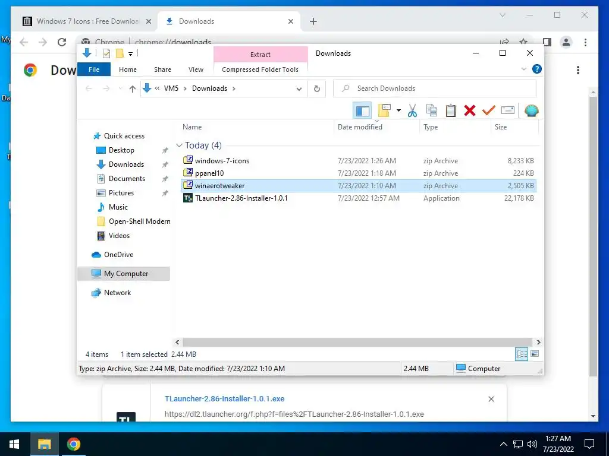Open Downloads in navigation pane
This screenshot has width=609, height=456.
pos(126,164)
